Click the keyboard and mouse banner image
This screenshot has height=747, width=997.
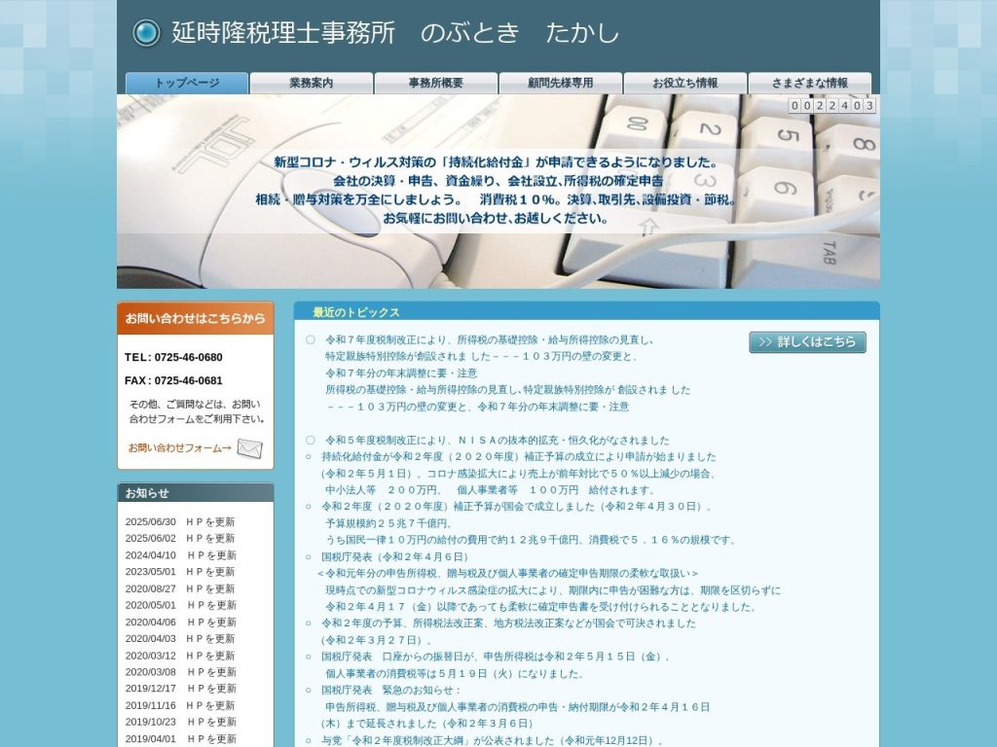(x=498, y=192)
